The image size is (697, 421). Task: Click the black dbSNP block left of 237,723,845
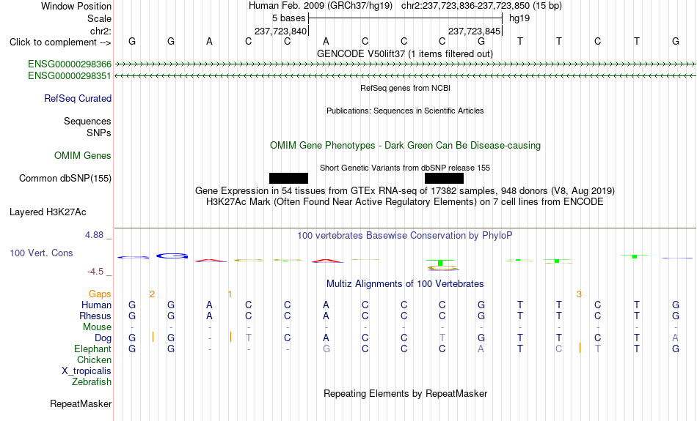point(444,179)
